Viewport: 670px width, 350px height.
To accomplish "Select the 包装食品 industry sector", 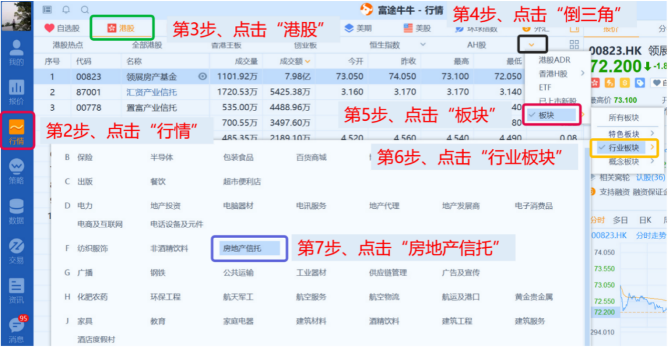I will (x=238, y=158).
